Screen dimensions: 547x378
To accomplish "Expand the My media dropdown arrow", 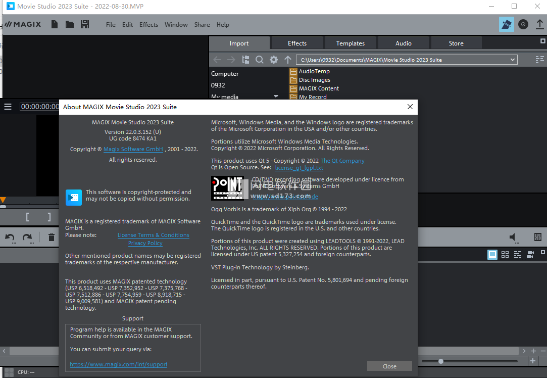I will point(276,96).
